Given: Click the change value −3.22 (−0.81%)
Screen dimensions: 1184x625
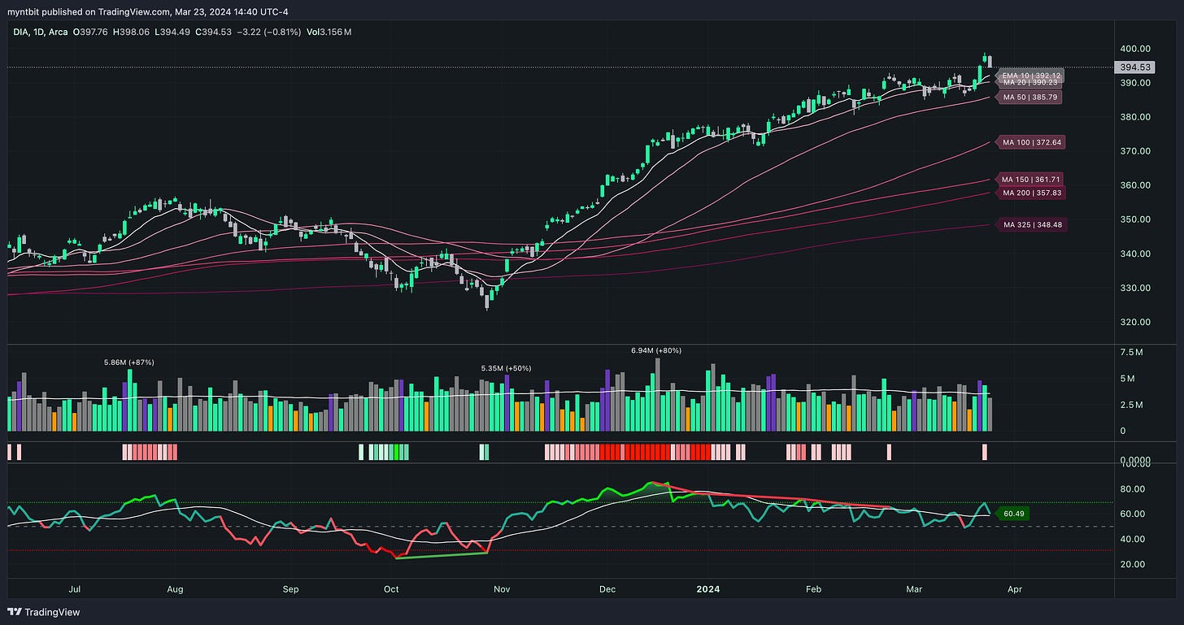Looking at the screenshot, I should 268,32.
